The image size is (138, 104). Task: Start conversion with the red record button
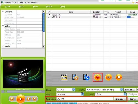97,77
